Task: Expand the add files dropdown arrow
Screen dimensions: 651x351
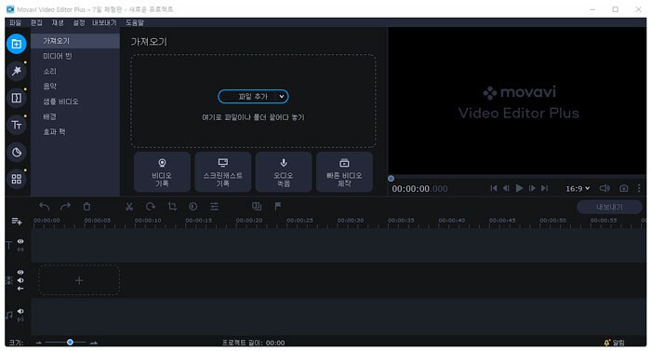Action: pyautogui.click(x=282, y=97)
